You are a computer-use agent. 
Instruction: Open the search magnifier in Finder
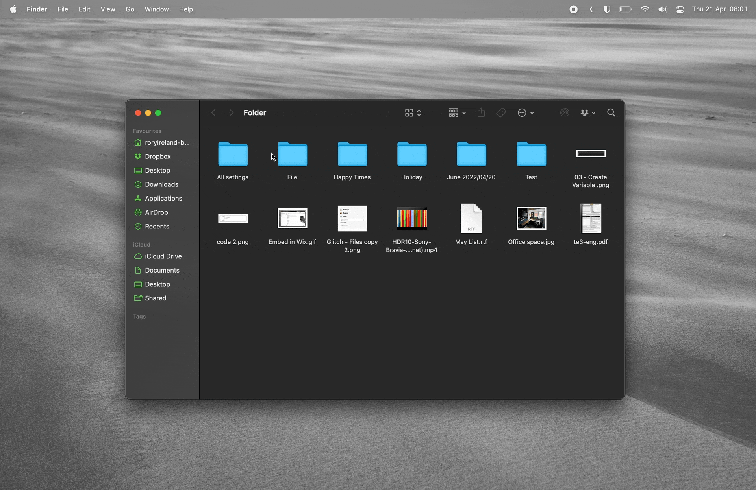point(611,113)
